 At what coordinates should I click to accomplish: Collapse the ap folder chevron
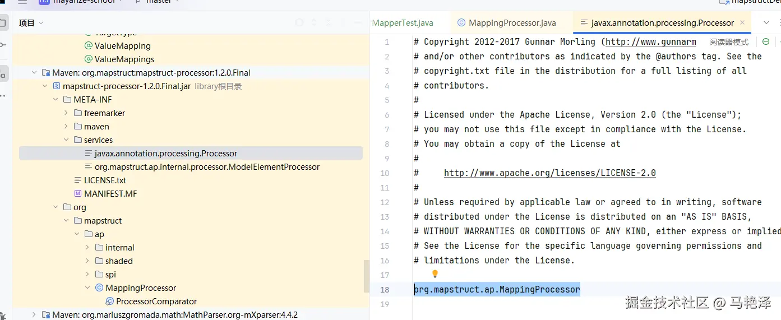click(x=77, y=234)
